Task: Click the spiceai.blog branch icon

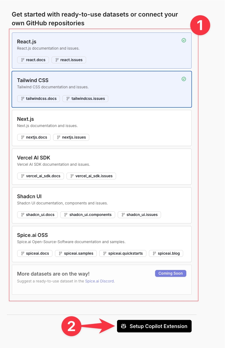Action: 154,253
